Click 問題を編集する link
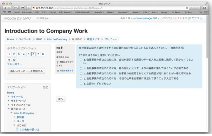This screenshot has height=136, width=212. point(67,71)
